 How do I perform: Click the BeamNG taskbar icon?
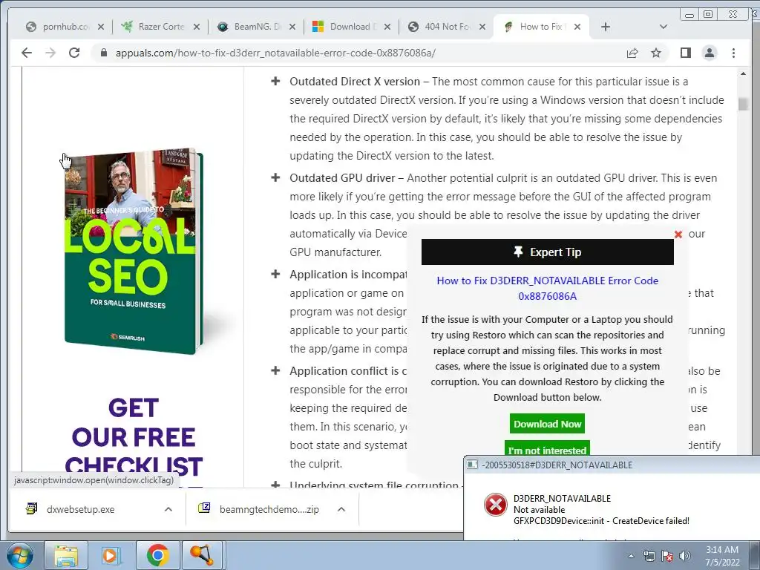click(202, 555)
